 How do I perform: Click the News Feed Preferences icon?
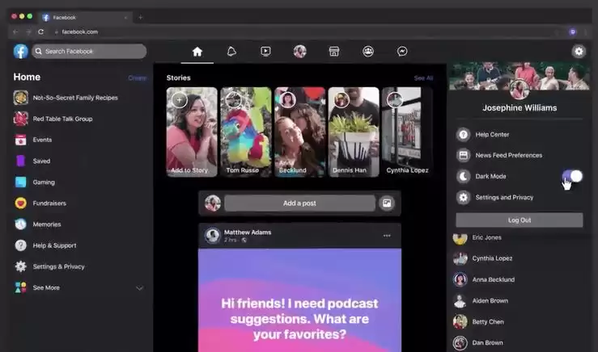click(x=463, y=155)
